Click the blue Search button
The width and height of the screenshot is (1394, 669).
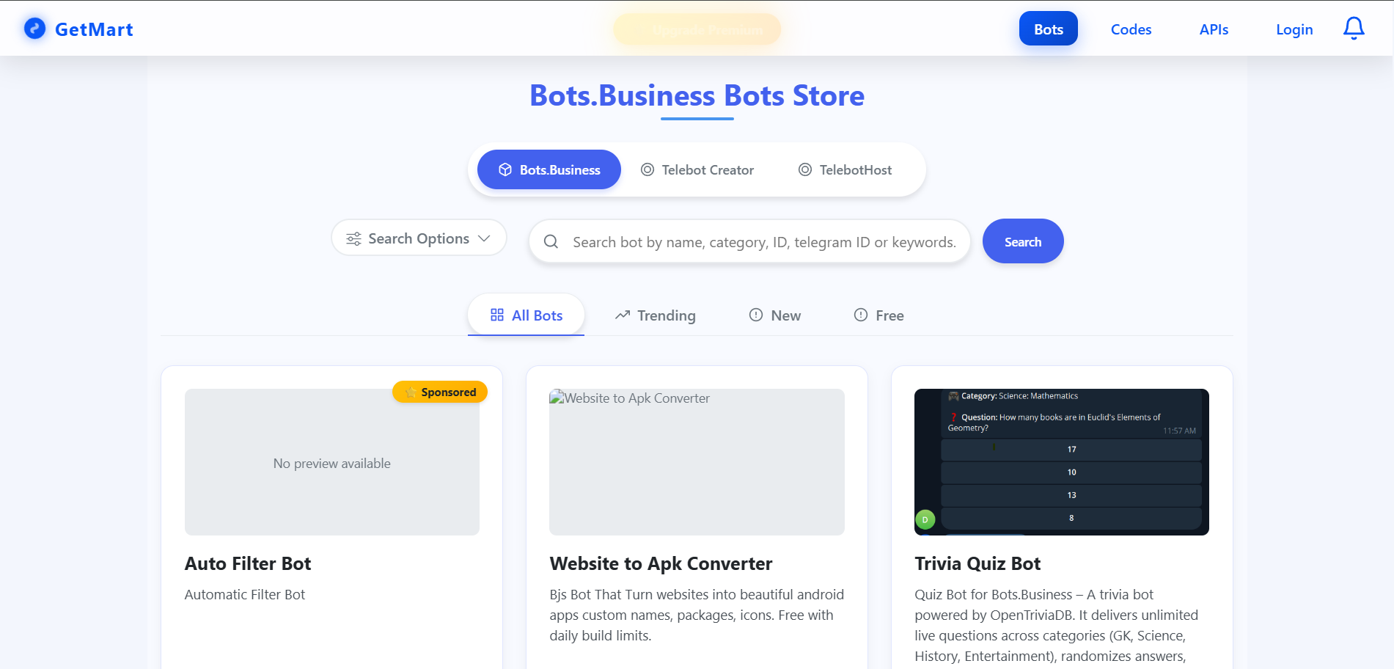(1023, 241)
